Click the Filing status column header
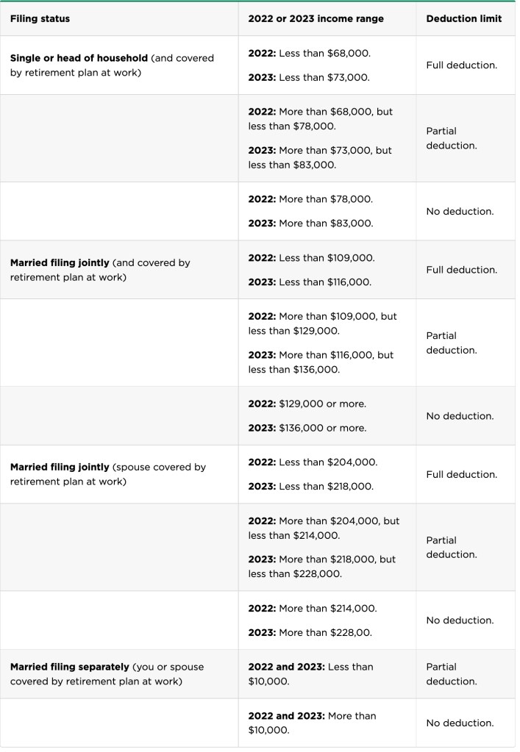The width and height of the screenshot is (520, 752). click(x=40, y=18)
